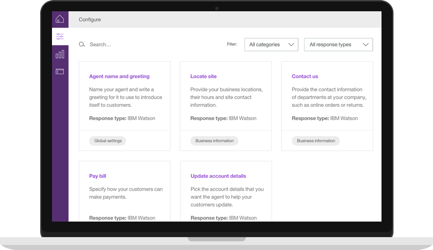Viewport: 433px width, 250px height.
Task: Open the All categories dropdown
Action: [x=271, y=45]
